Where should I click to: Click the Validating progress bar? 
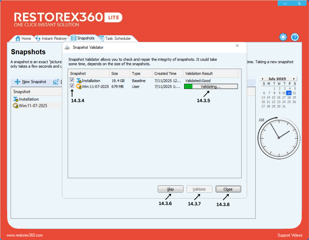pos(210,87)
